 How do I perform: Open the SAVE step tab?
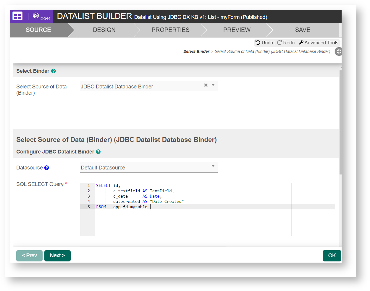pyautogui.click(x=303, y=30)
